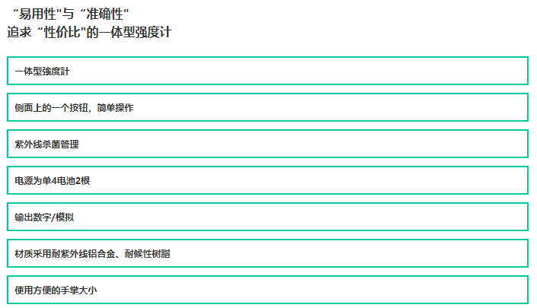Click the text 杀菌管理 in the third box
537x308 pixels.
(x=60, y=144)
